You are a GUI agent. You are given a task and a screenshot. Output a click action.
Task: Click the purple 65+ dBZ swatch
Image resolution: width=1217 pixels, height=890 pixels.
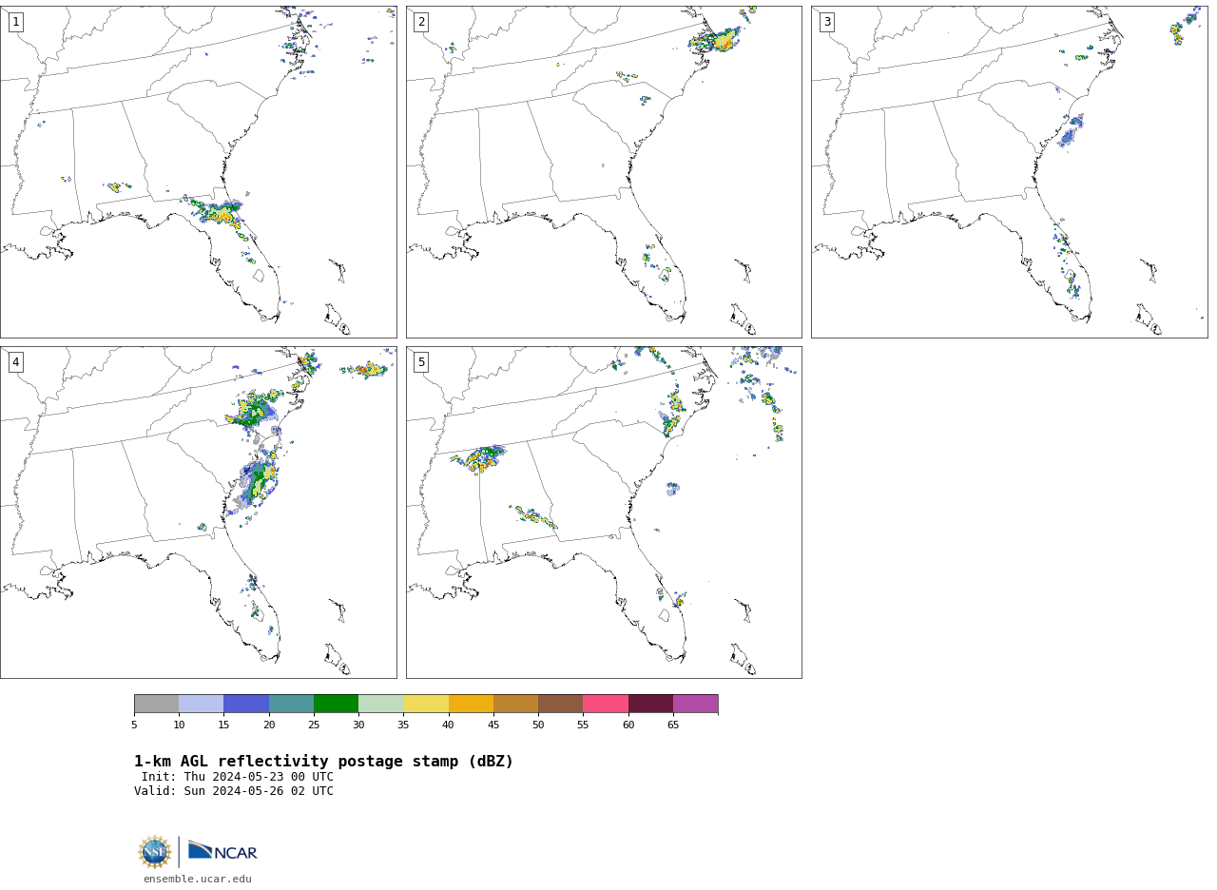point(696,704)
